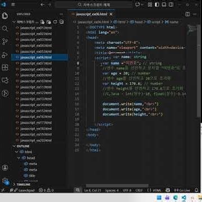Screen dimensions: 202x202
Task: Click the notifications bell in status bar
Action: [196, 190]
